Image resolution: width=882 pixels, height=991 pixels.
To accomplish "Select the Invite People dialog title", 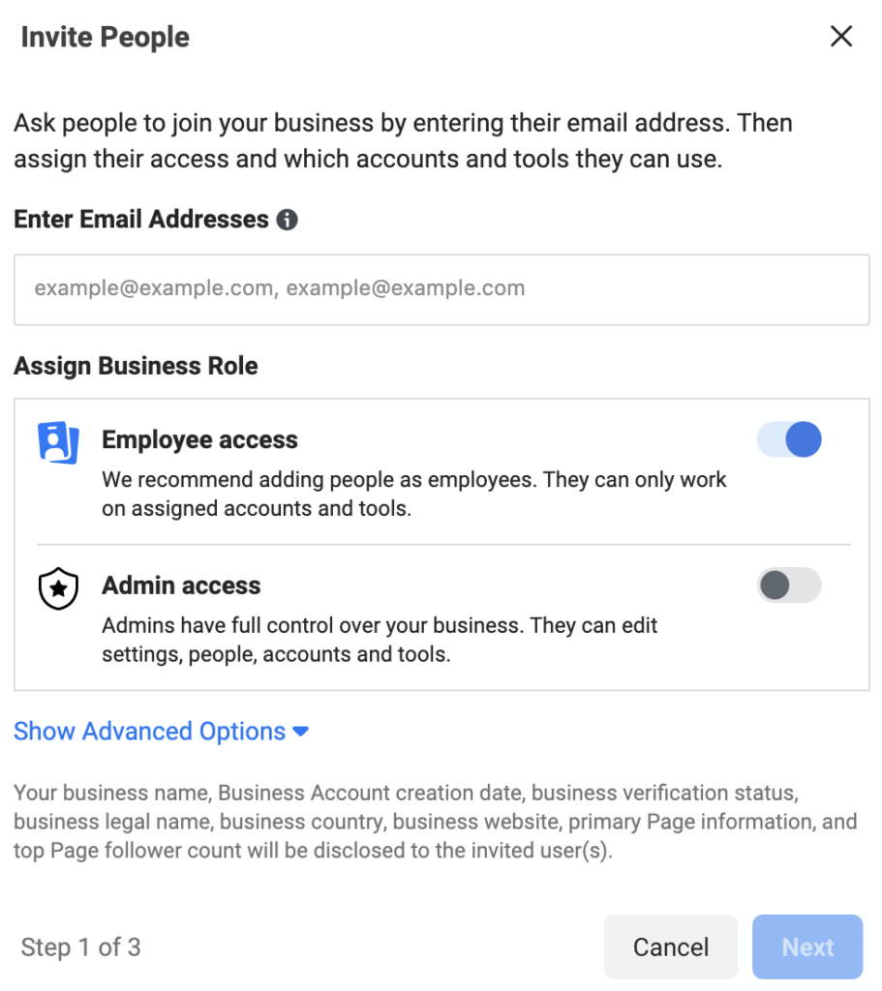I will coord(104,37).
